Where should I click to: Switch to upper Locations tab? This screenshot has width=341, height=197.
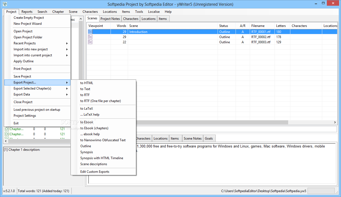tap(148, 19)
